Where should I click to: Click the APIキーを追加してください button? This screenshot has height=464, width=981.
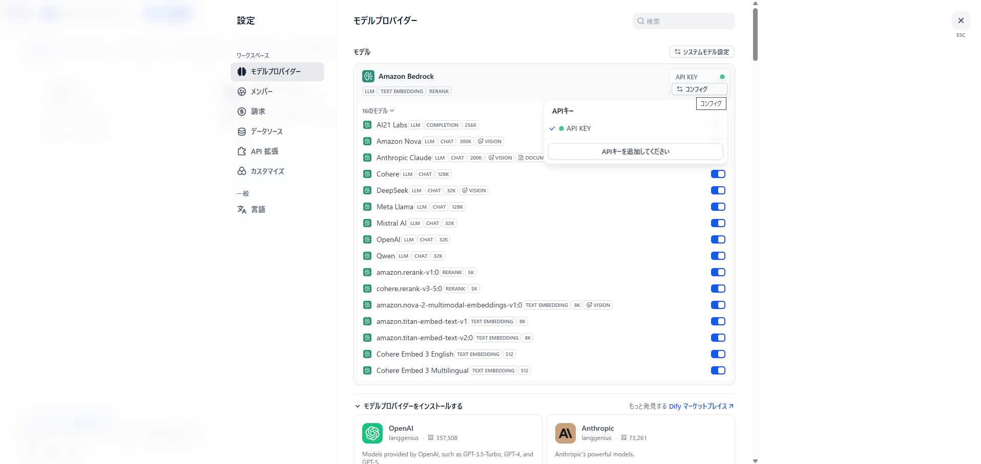pyautogui.click(x=635, y=151)
